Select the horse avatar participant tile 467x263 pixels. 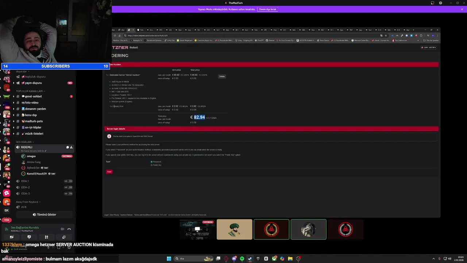tap(308, 229)
